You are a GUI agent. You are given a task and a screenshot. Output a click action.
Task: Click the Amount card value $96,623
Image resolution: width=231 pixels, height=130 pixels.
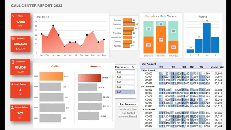[21, 44]
